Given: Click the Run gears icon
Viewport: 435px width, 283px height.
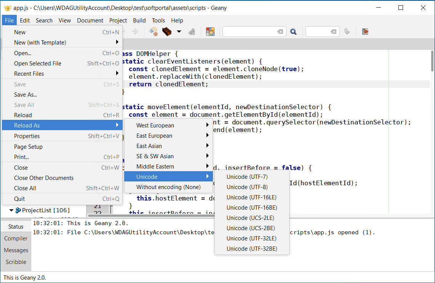Looking at the screenshot, I should click(192, 32).
